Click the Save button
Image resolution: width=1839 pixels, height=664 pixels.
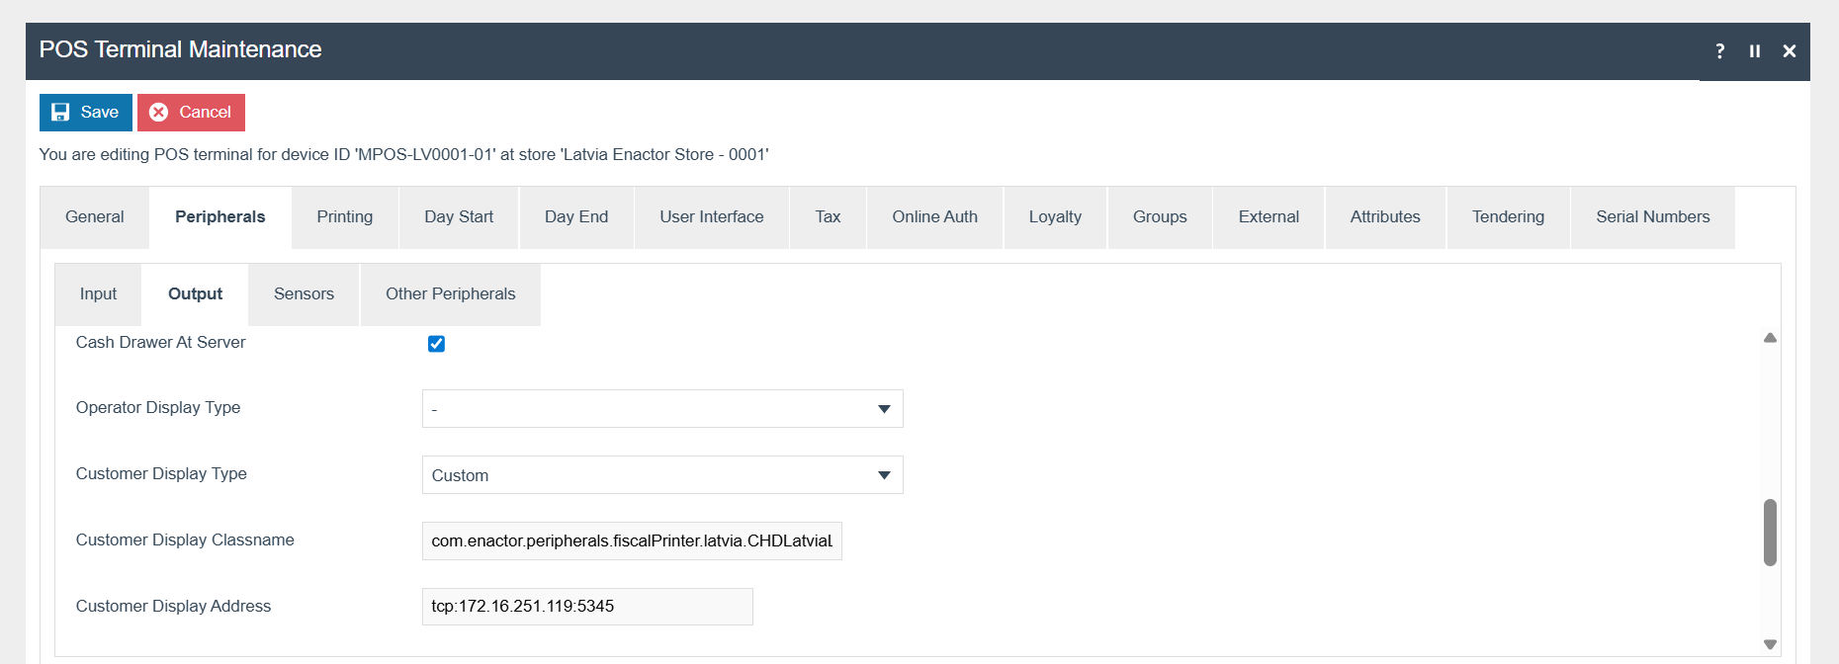click(86, 113)
